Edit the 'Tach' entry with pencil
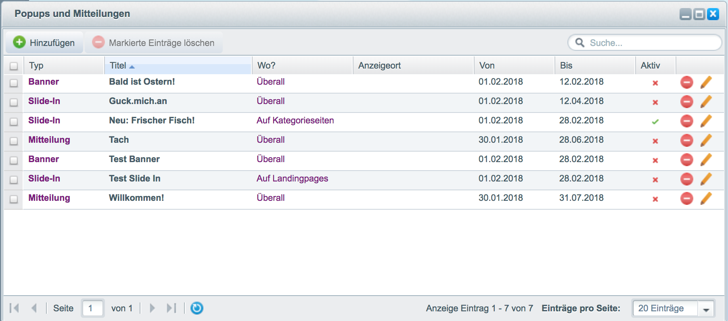The image size is (728, 321). (x=706, y=140)
